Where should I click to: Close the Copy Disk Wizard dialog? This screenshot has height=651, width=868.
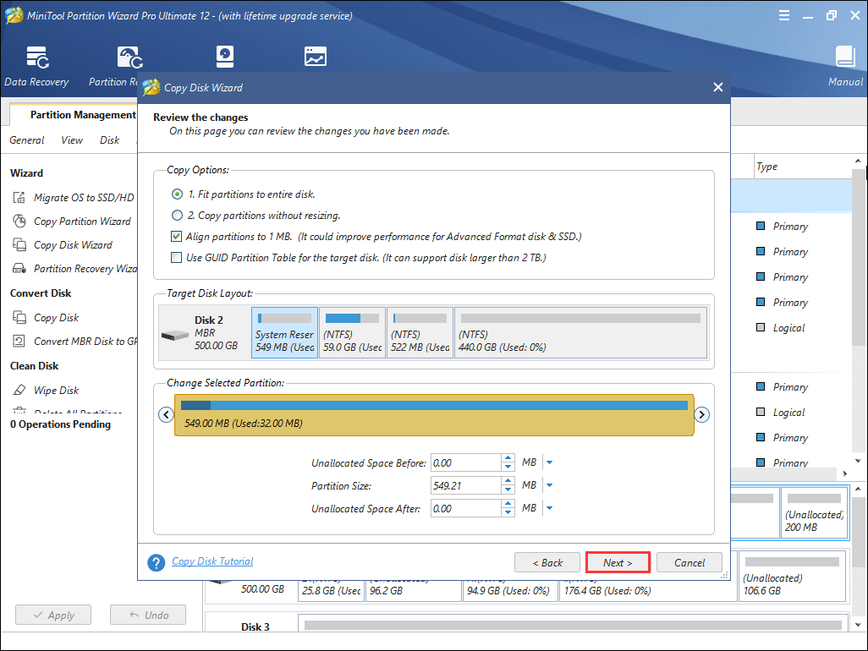[x=718, y=87]
